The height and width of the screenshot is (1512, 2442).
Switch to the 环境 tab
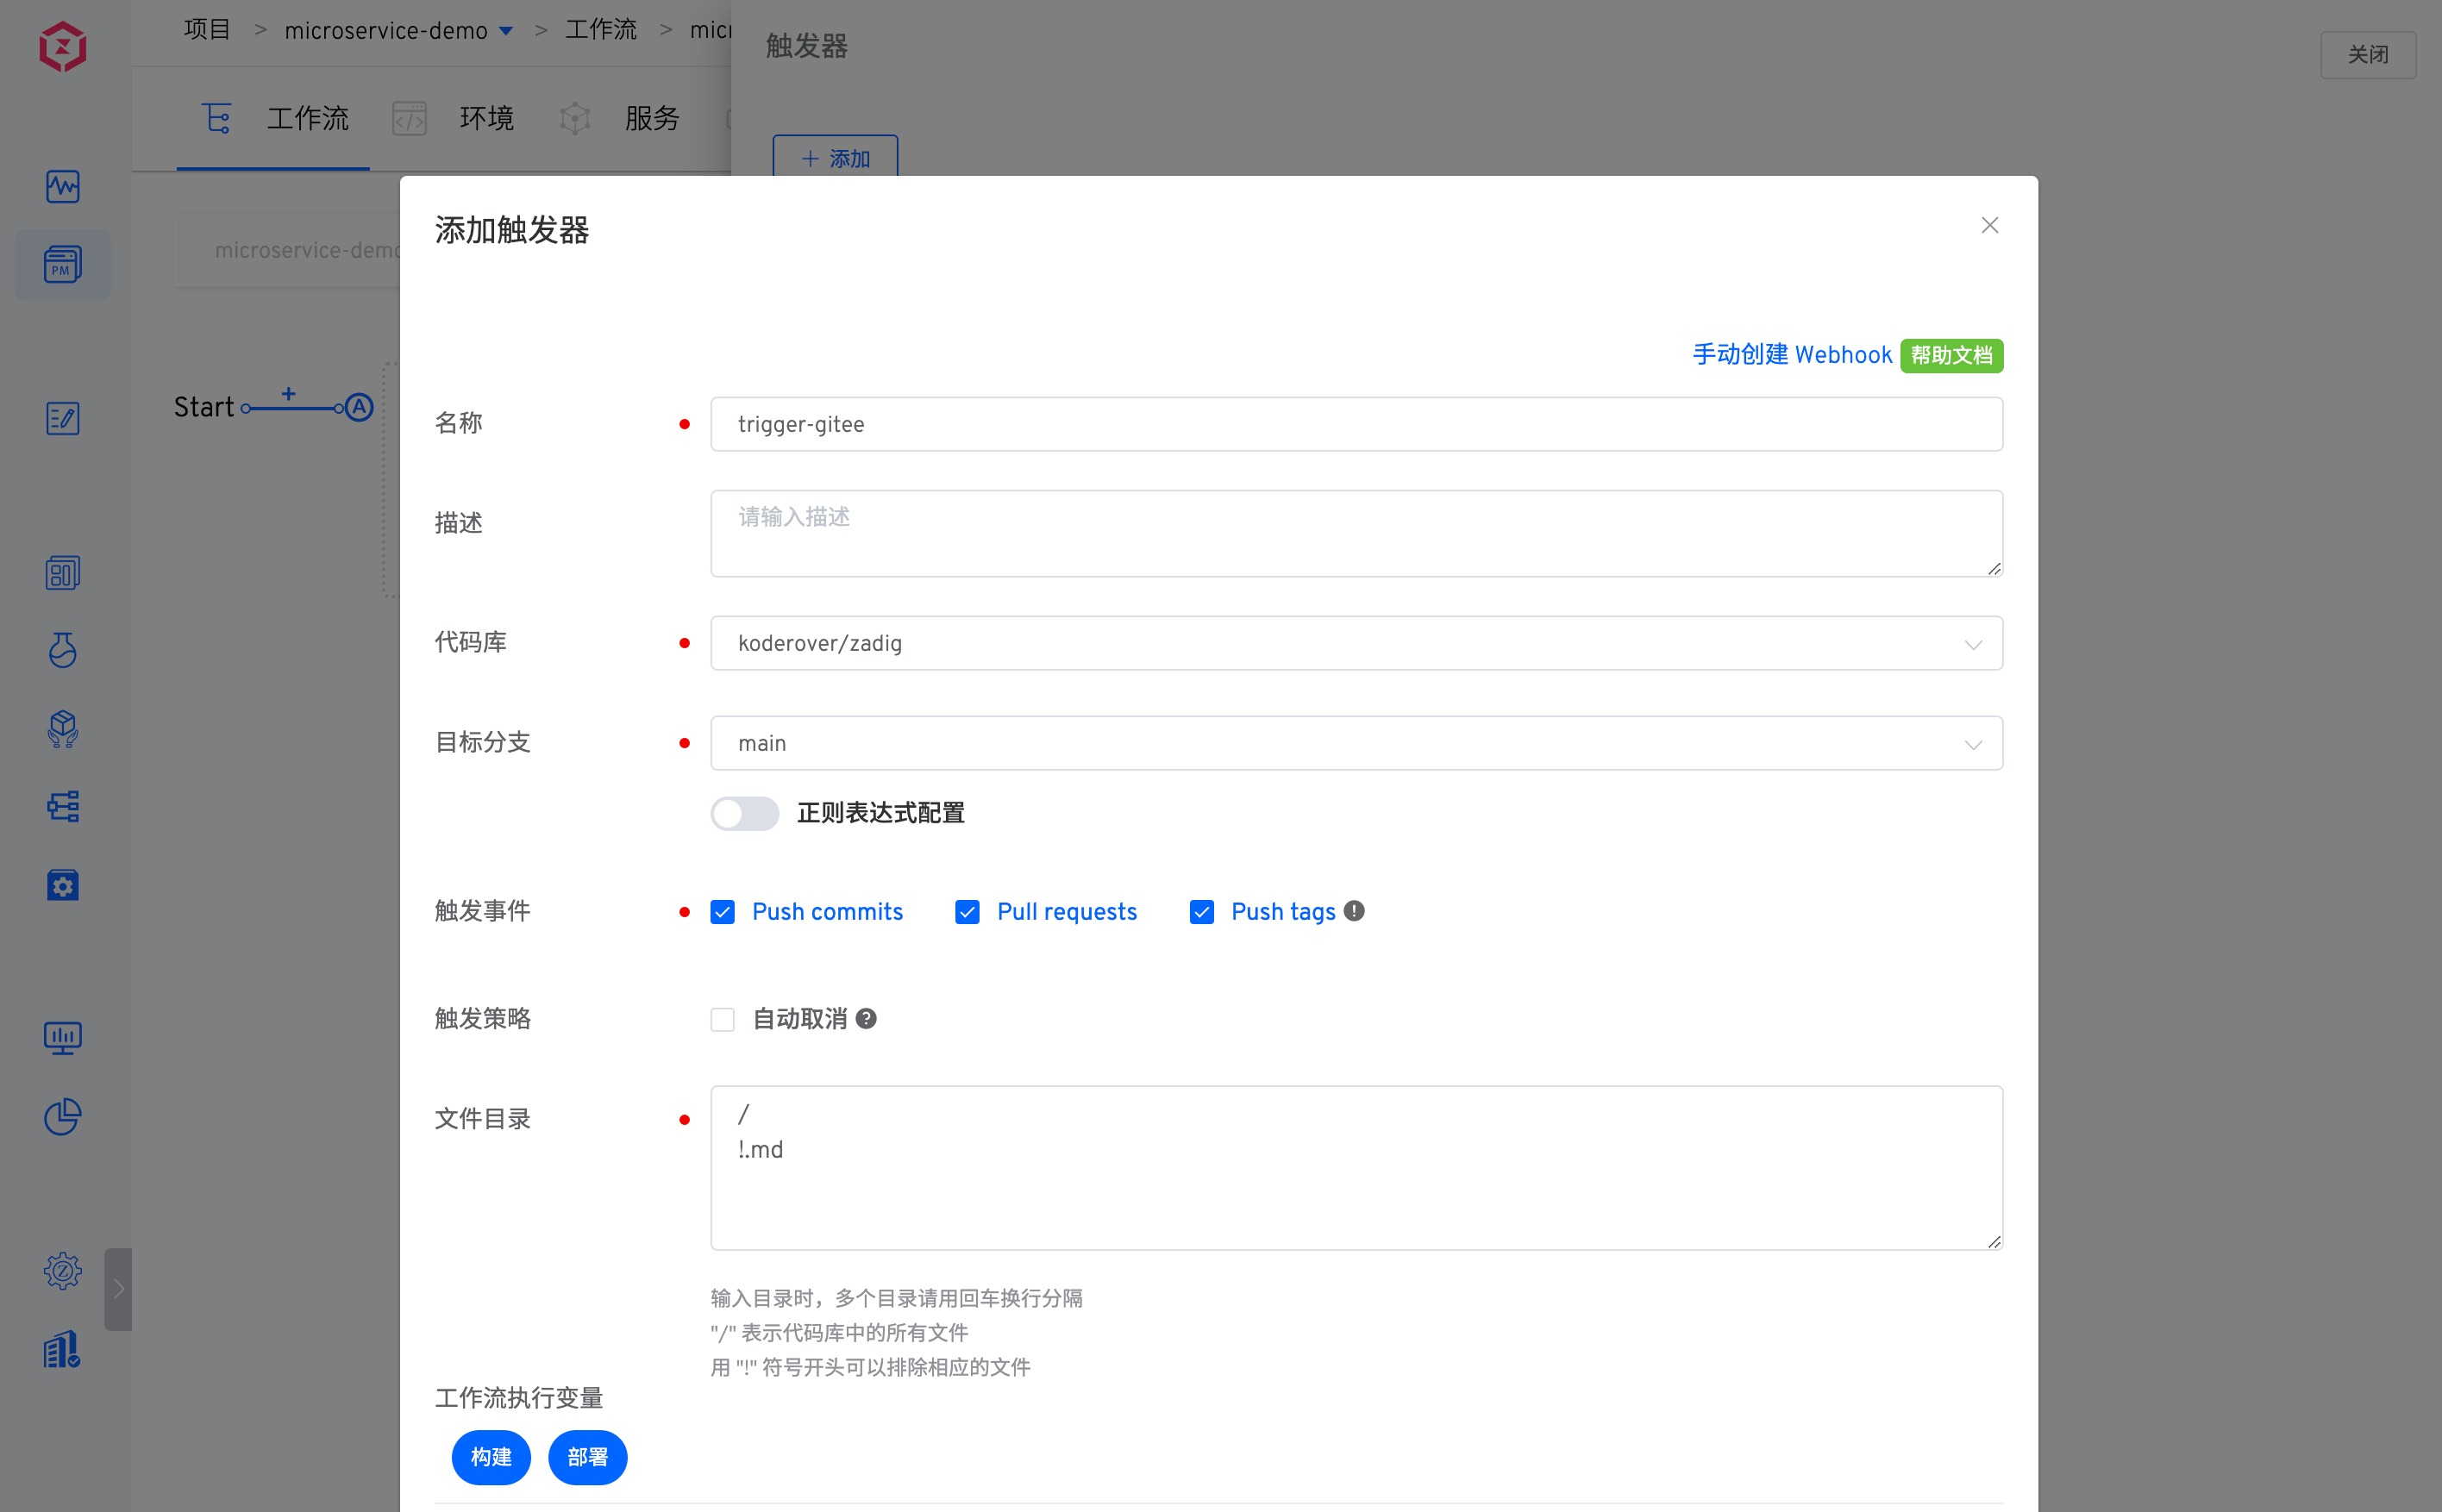click(487, 118)
